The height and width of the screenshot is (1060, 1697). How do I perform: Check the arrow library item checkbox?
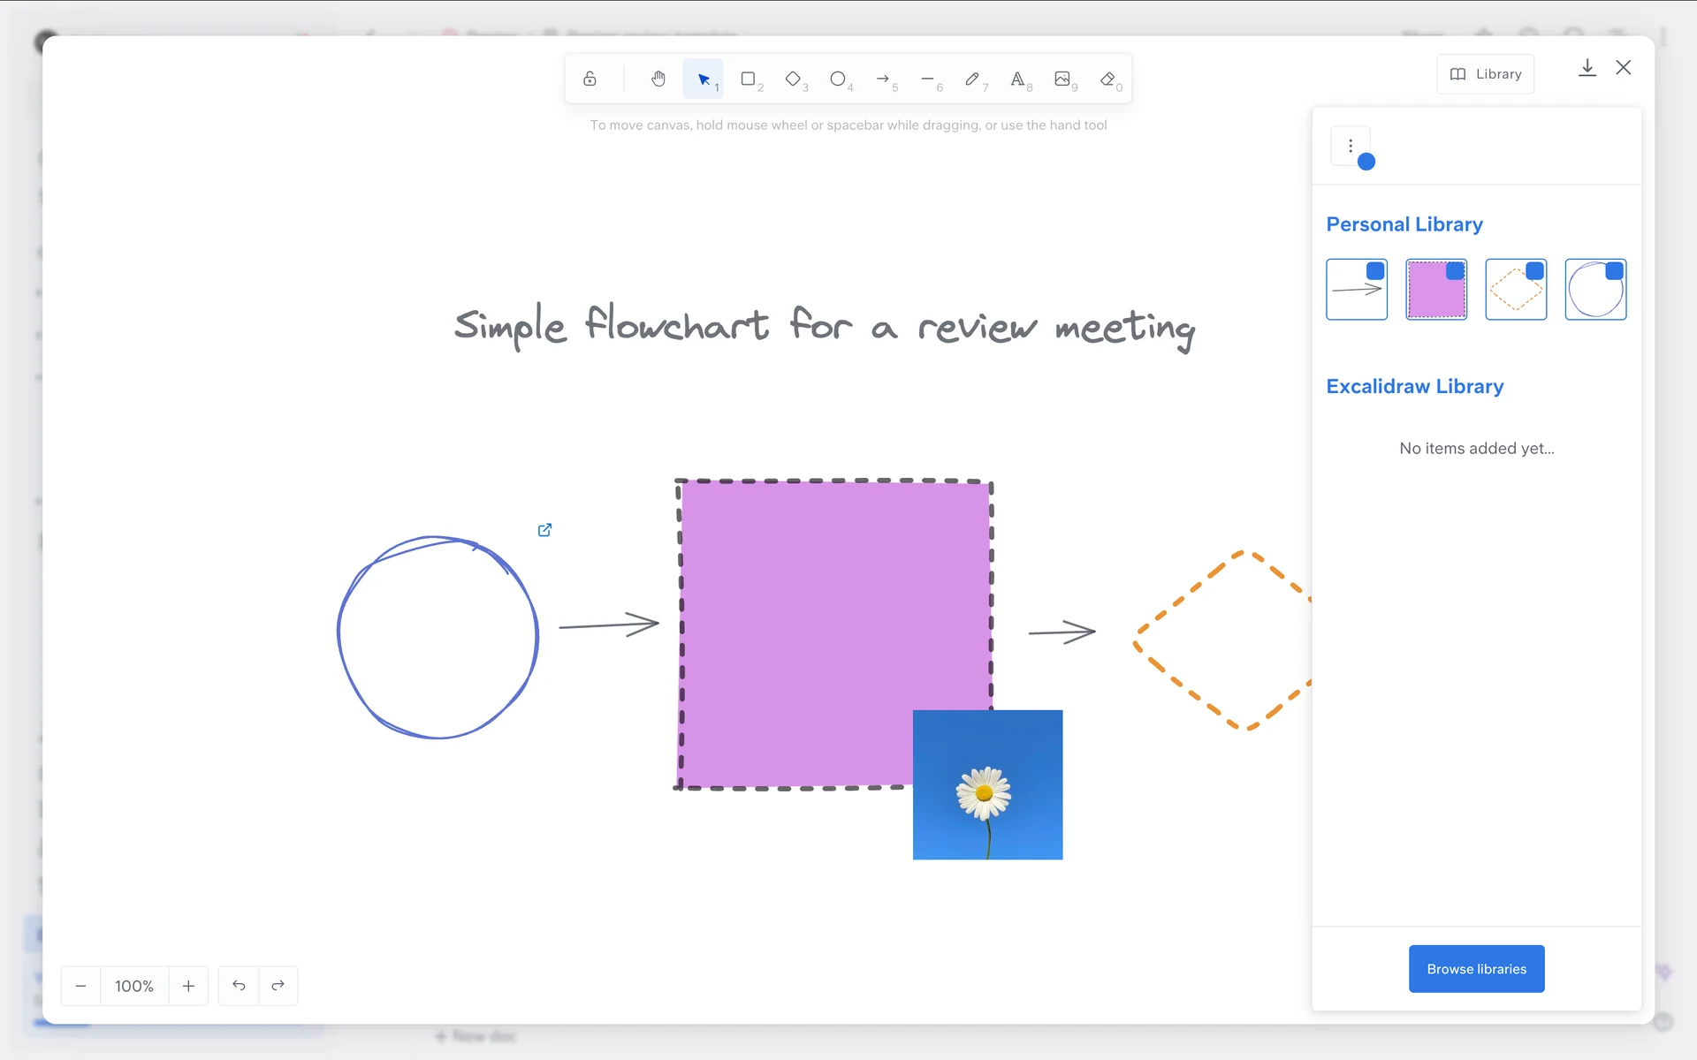(x=1375, y=271)
